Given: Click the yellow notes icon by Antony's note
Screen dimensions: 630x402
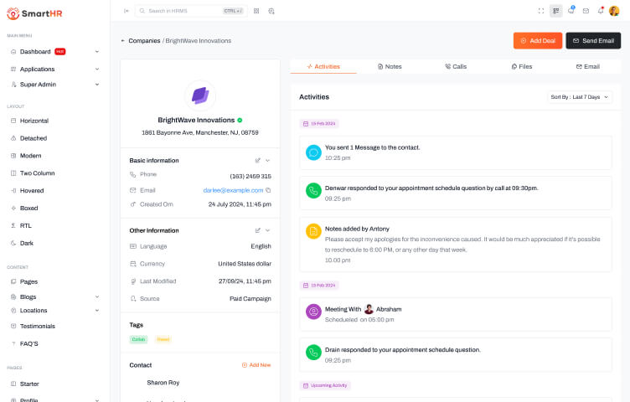Looking at the screenshot, I should pyautogui.click(x=313, y=231).
